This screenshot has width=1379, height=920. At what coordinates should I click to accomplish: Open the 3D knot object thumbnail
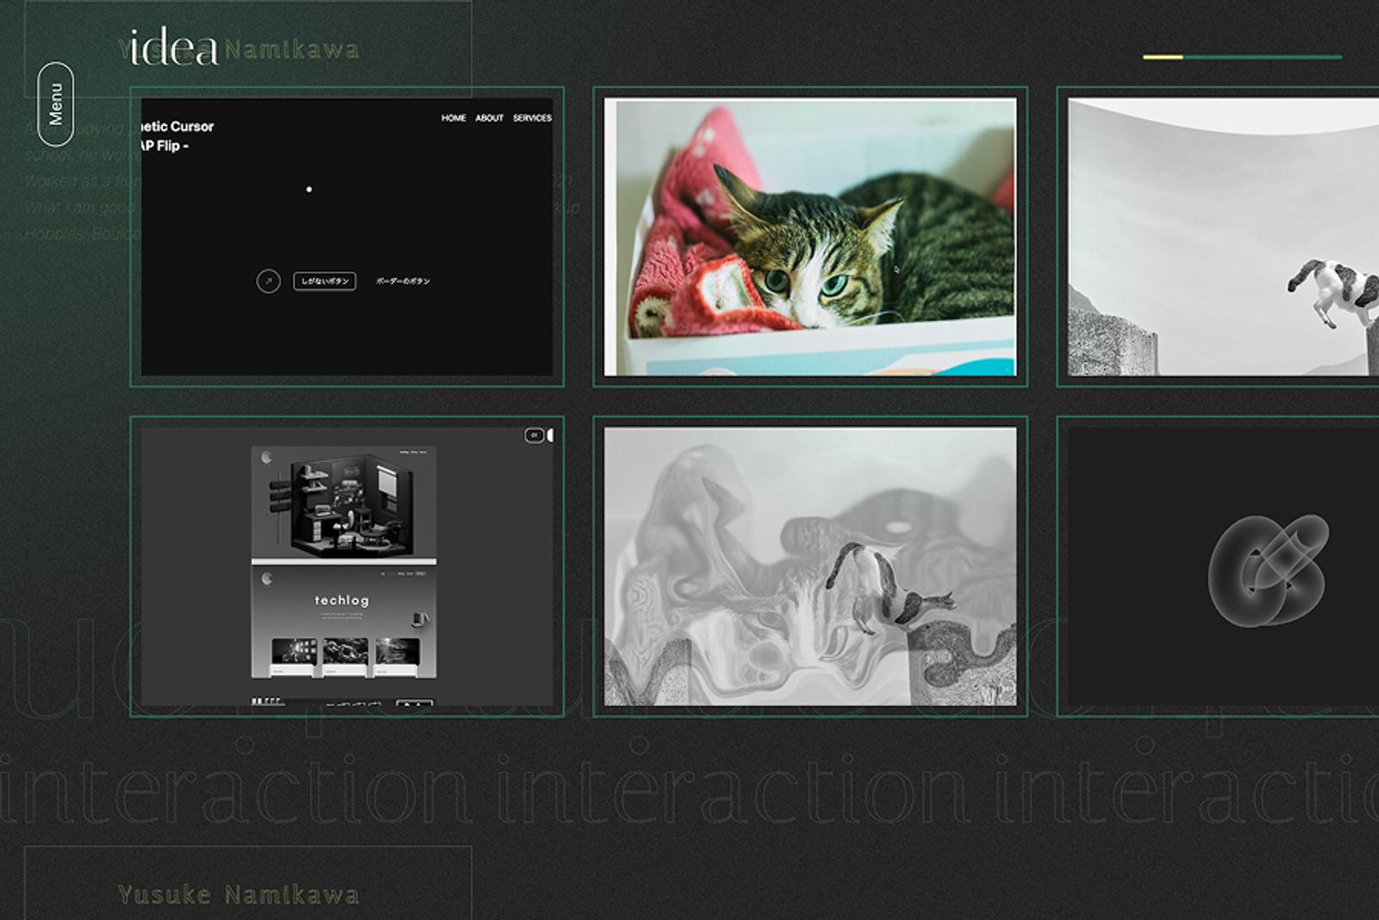pyautogui.click(x=1223, y=566)
